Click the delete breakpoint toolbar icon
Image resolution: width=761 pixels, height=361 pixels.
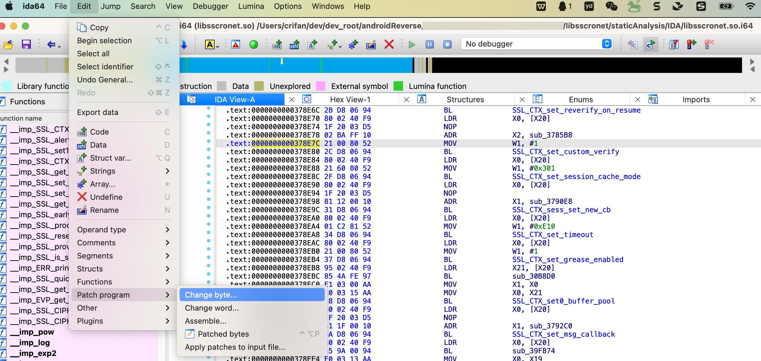(x=709, y=44)
